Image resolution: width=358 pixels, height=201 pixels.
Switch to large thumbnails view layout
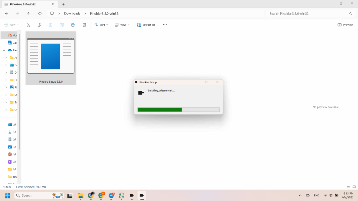[354, 187]
